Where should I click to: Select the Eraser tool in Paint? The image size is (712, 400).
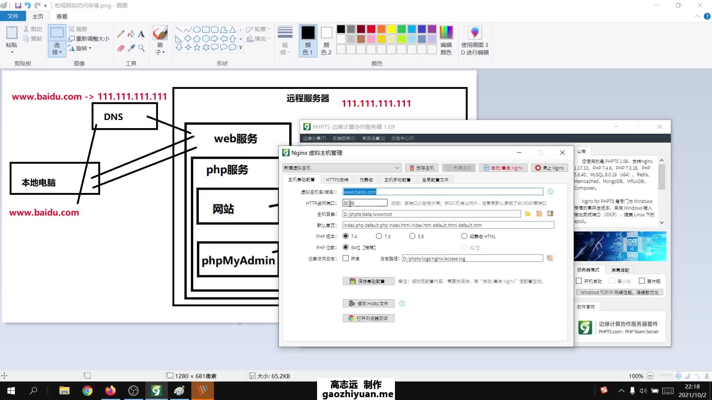click(121, 48)
